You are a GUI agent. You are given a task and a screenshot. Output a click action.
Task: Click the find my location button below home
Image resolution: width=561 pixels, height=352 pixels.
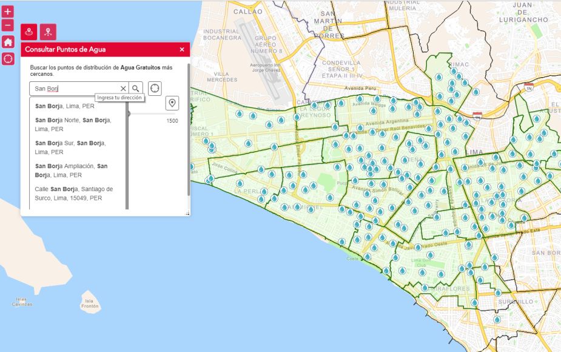[7, 58]
